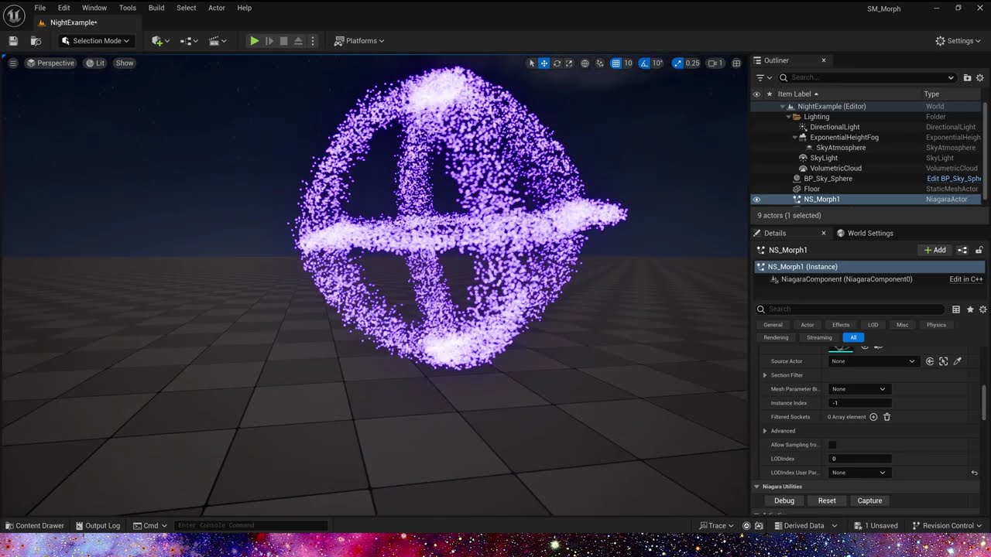The image size is (991, 557).
Task: Toggle grid snapping icon in viewport
Action: (616, 63)
